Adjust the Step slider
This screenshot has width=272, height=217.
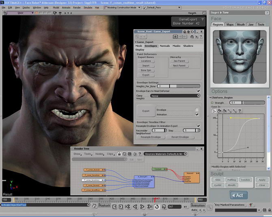pyautogui.click(x=192, y=130)
